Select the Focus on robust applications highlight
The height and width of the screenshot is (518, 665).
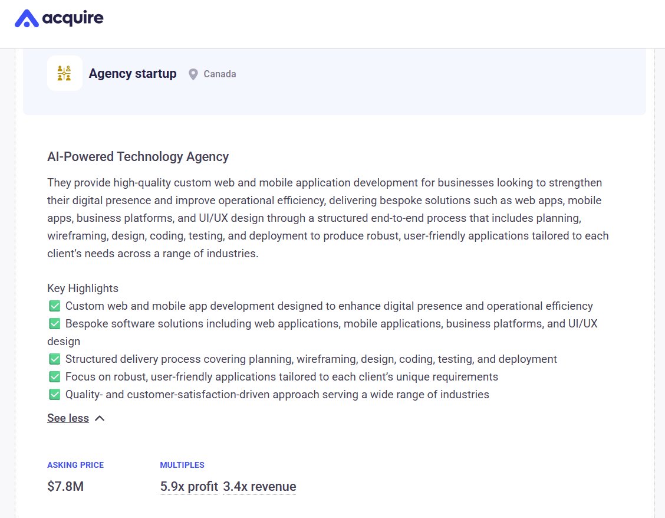pos(282,377)
